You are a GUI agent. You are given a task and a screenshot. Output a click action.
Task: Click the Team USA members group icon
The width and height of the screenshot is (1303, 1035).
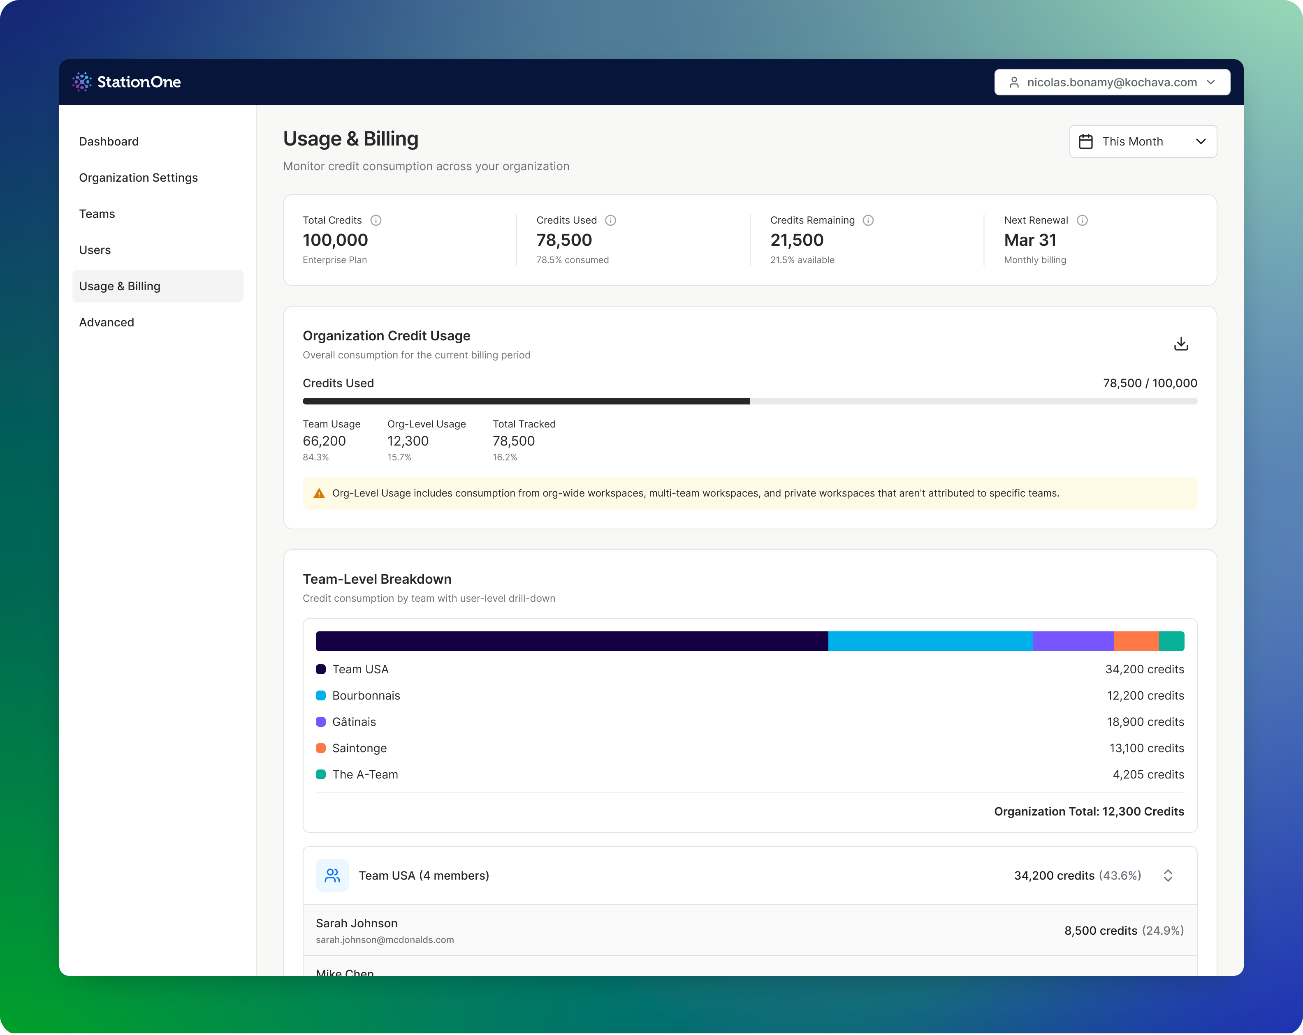(332, 875)
